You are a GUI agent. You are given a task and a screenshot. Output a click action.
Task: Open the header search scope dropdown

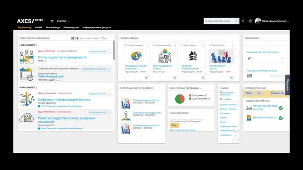click(x=237, y=21)
